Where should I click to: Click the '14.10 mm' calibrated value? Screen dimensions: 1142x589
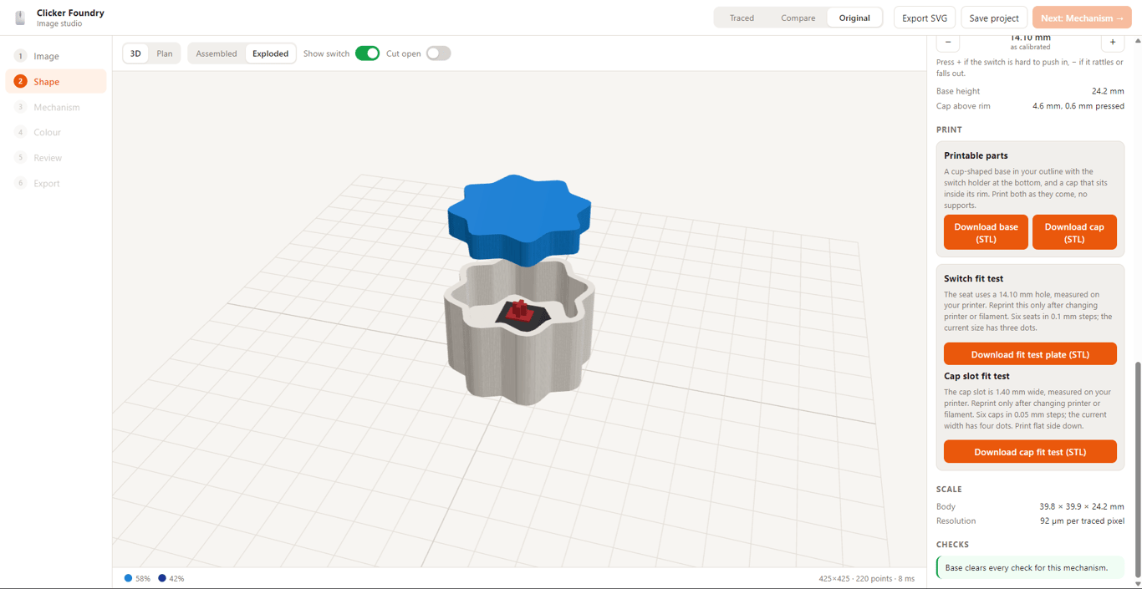point(1030,38)
